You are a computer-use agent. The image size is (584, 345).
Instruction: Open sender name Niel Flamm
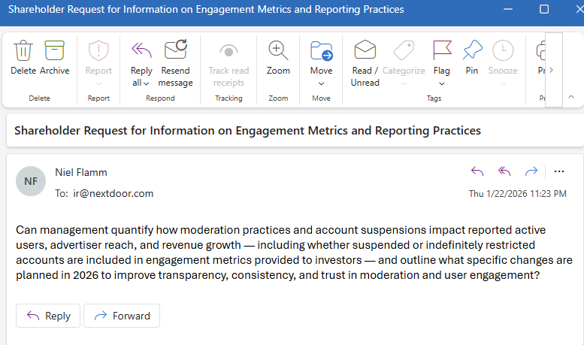click(81, 173)
